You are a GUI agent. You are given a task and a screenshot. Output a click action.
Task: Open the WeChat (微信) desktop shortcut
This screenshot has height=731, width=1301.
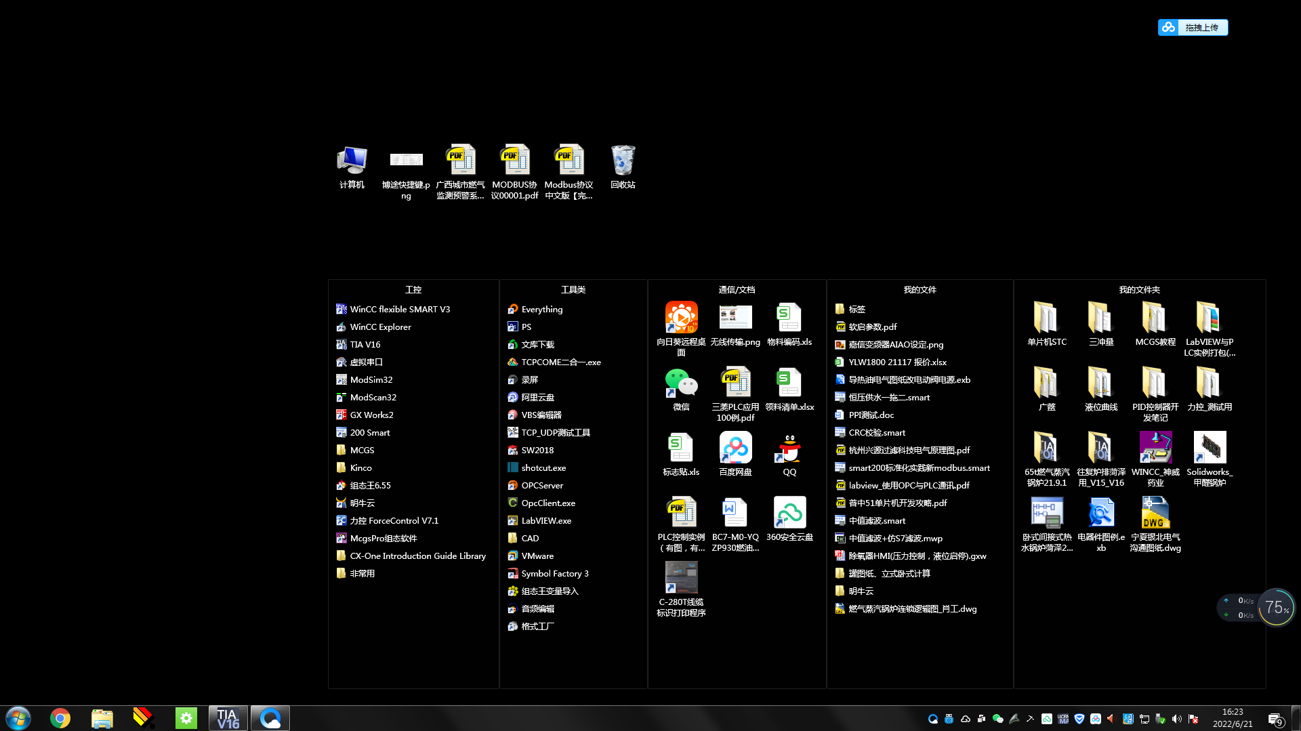[x=681, y=384]
